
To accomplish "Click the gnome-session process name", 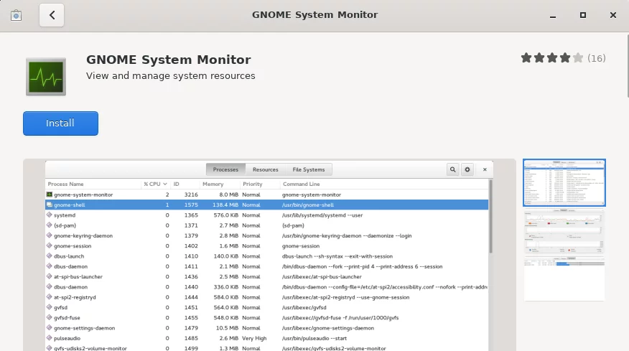I will coord(73,246).
